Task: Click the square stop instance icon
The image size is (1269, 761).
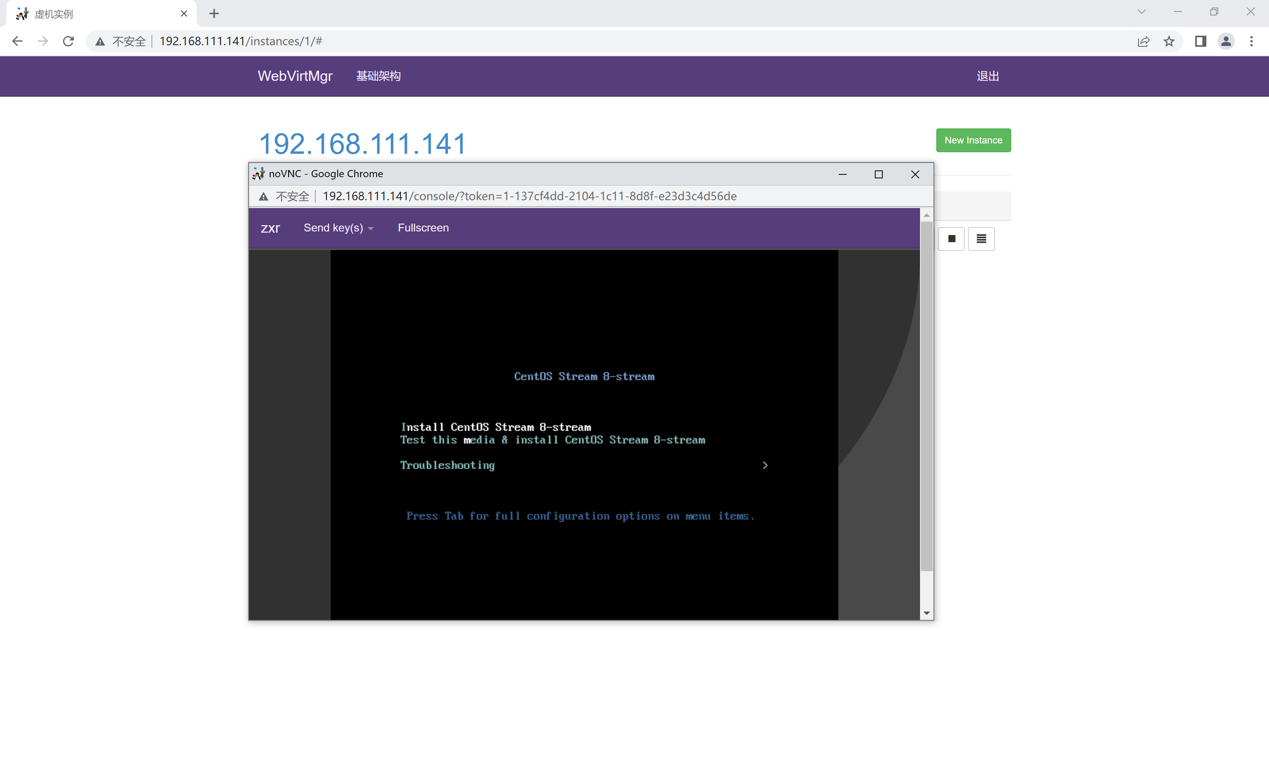Action: (951, 239)
